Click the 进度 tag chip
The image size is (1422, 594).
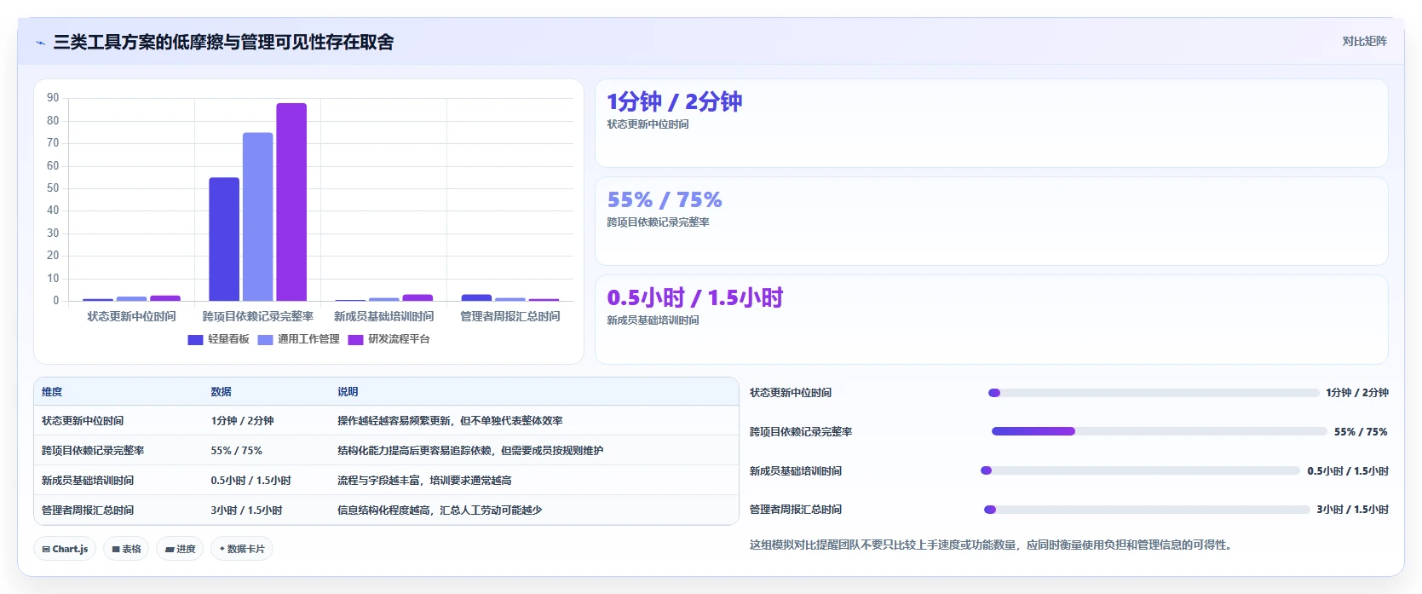[180, 549]
